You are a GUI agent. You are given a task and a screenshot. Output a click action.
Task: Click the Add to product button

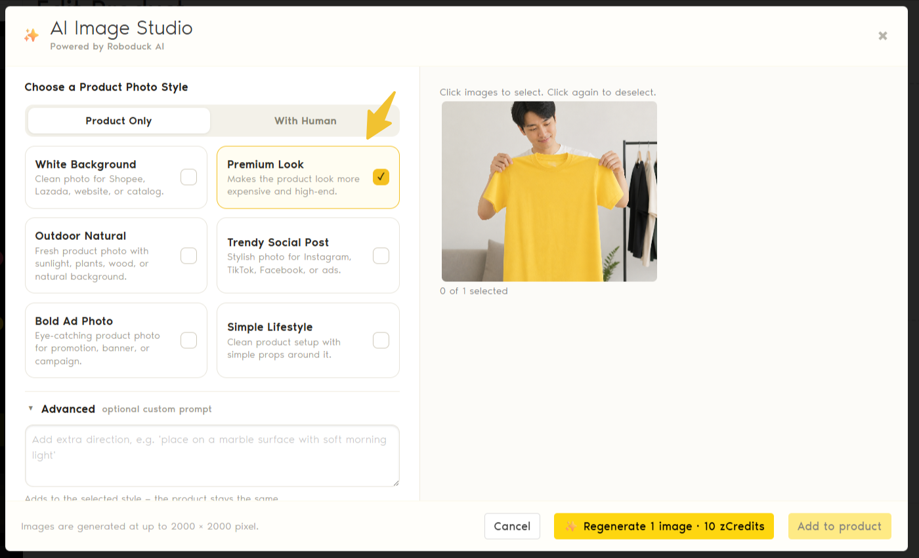point(840,526)
